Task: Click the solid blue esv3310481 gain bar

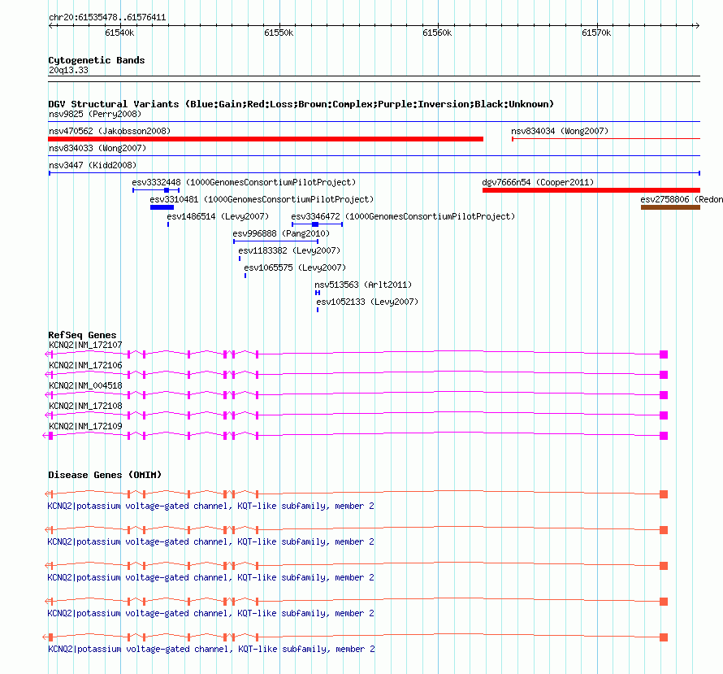Action: (x=162, y=207)
